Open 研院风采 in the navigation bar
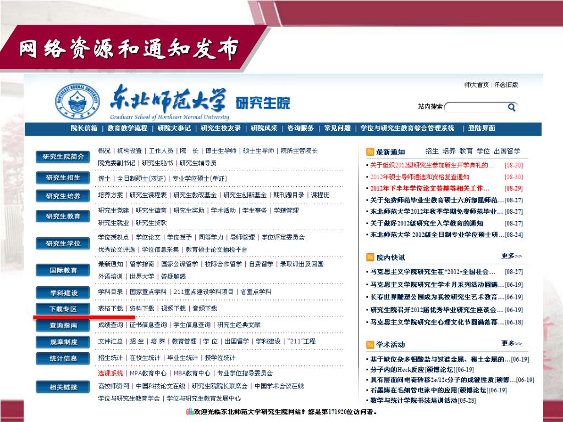 pos(264,128)
